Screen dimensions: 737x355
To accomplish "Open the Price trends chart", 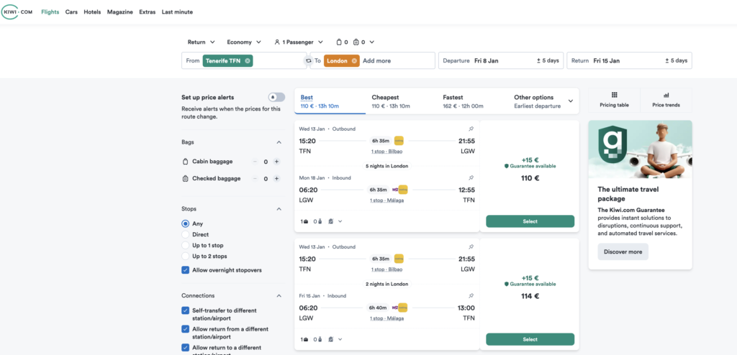I will click(x=666, y=99).
